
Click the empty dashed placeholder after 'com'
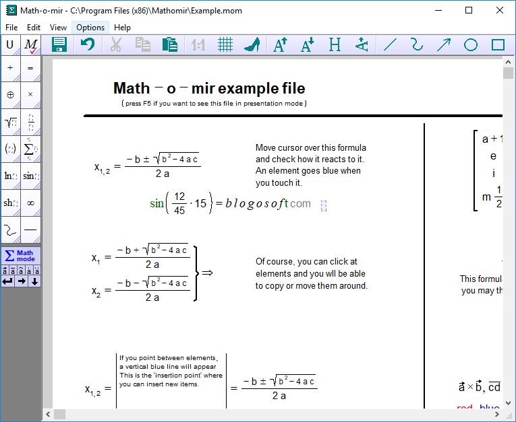click(324, 206)
